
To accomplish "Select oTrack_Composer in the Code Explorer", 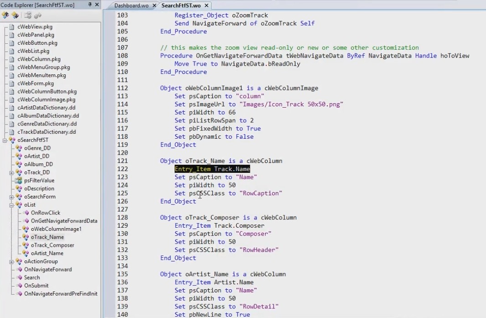I will click(52, 245).
